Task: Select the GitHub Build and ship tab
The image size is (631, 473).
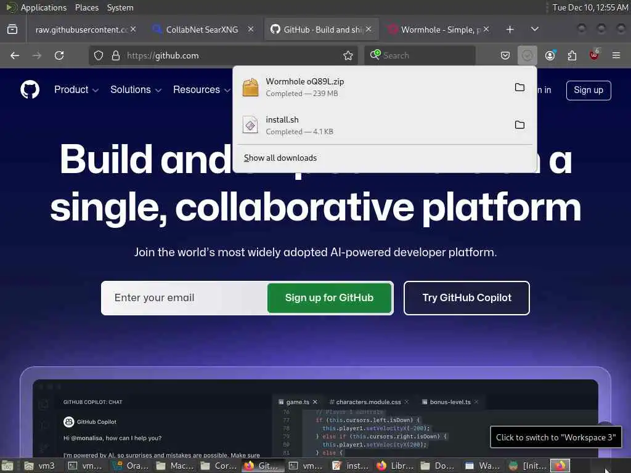Action: coord(320,30)
